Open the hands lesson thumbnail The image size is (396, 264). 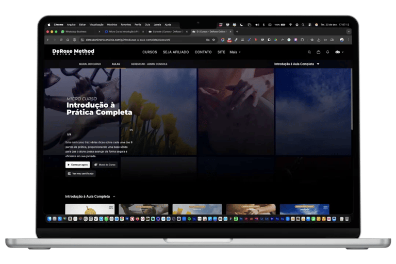(x=251, y=209)
